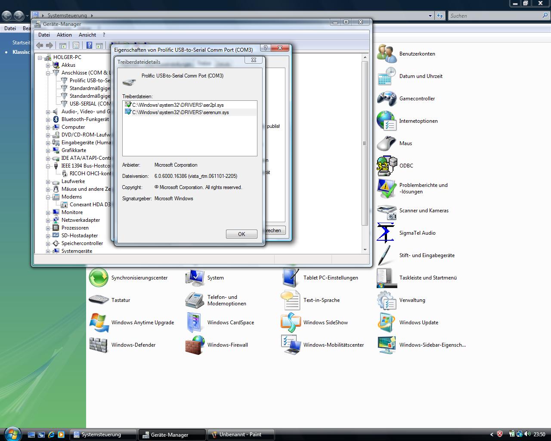The image size is (551, 441).
Task: Expand Bluetooth-Funkgerät tree node
Action: tap(48, 119)
